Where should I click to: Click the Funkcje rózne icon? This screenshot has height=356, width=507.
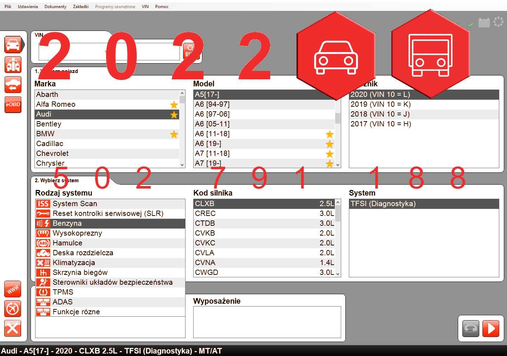[x=43, y=312]
